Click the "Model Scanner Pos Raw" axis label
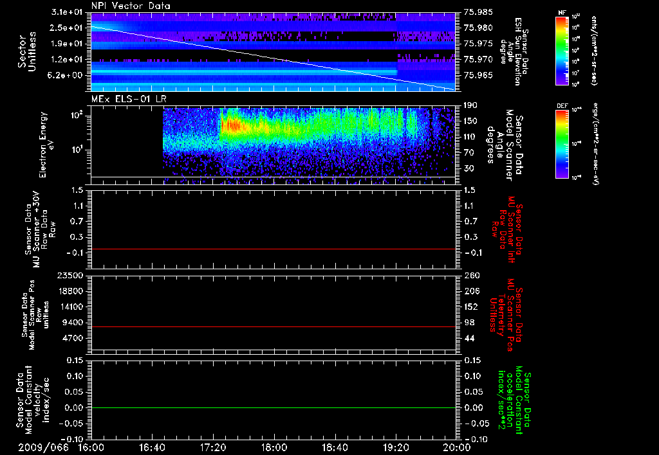The image size is (659, 455). tap(35, 315)
